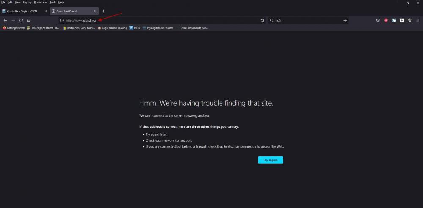Open the Edit menu
The image size is (423, 208).
(x=10, y=2)
